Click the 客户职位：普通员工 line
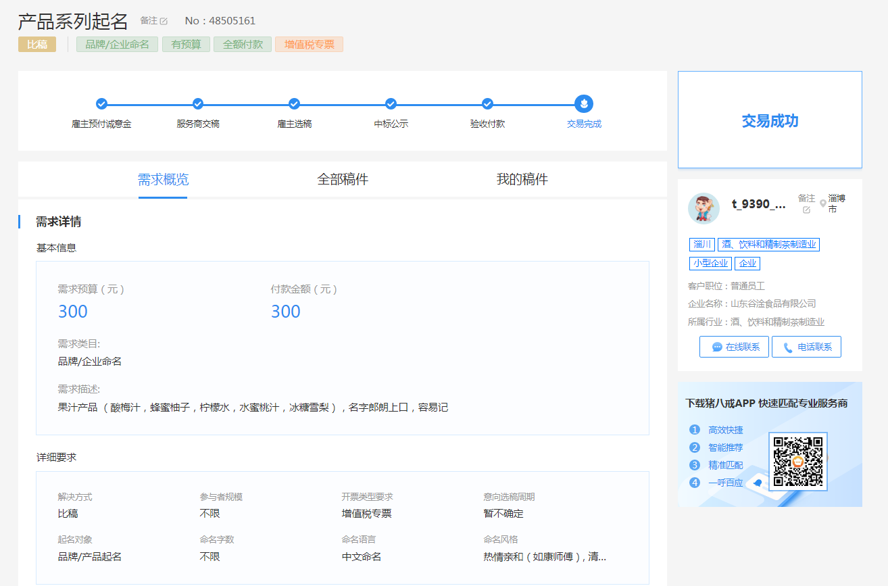Image resolution: width=888 pixels, height=586 pixels. point(726,286)
